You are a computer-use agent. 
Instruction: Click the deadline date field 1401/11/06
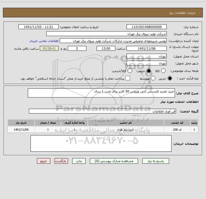(x=147, y=48)
